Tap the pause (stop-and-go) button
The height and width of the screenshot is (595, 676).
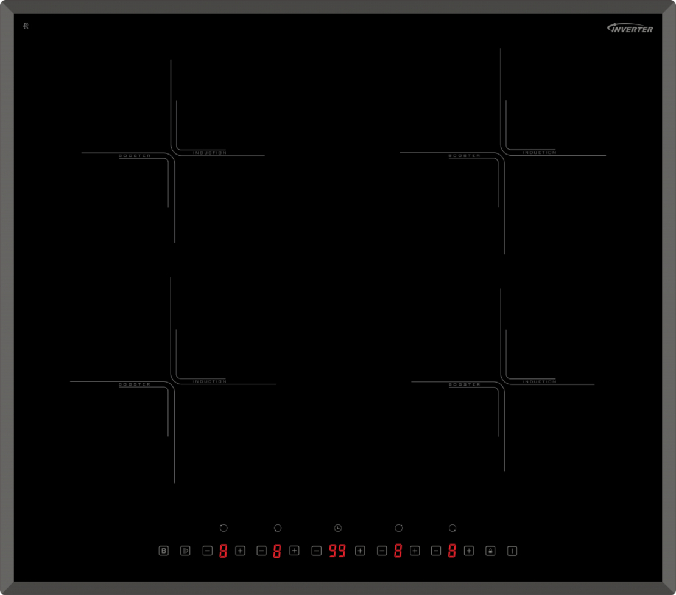click(x=185, y=551)
